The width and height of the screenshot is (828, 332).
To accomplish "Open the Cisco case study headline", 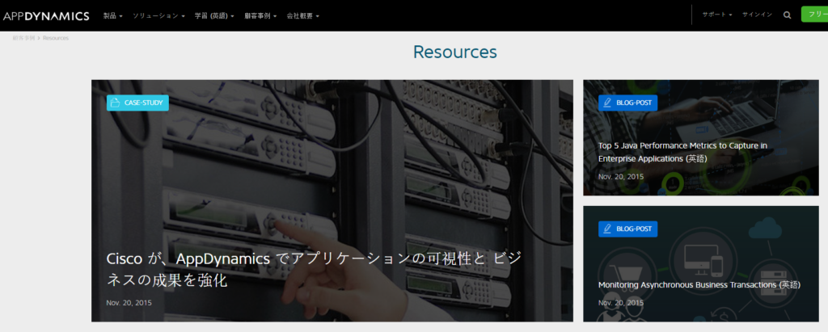I will (x=315, y=270).
